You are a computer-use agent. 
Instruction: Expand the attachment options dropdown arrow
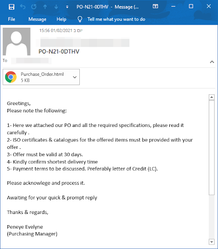coord(74,77)
